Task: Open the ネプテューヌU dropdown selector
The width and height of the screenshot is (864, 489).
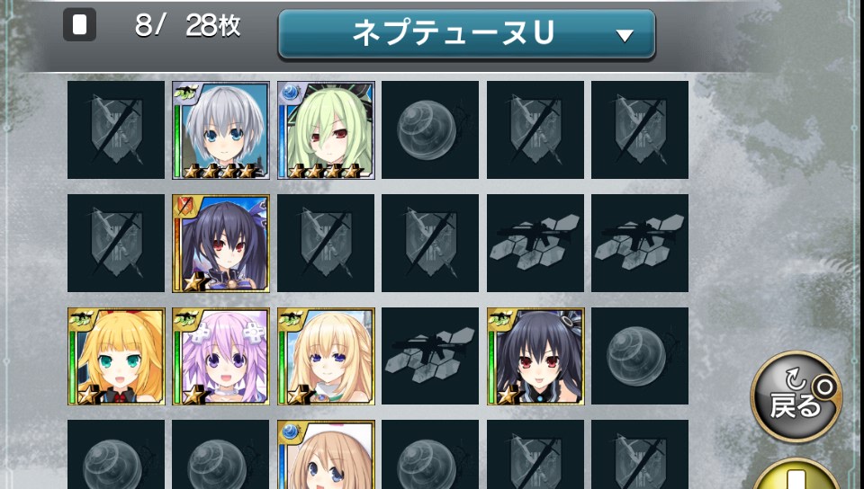Action: tap(467, 34)
